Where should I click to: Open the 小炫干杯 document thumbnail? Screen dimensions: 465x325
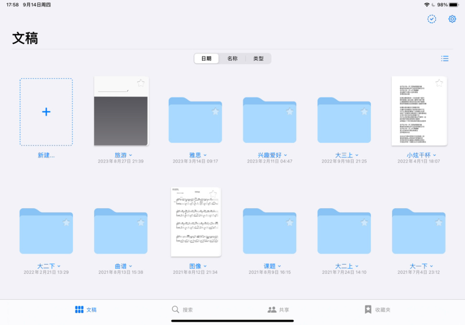(x=420, y=111)
